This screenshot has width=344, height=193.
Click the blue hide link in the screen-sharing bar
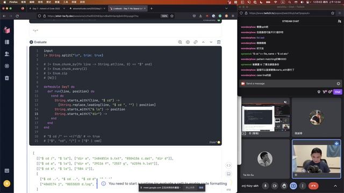[x=201, y=188]
